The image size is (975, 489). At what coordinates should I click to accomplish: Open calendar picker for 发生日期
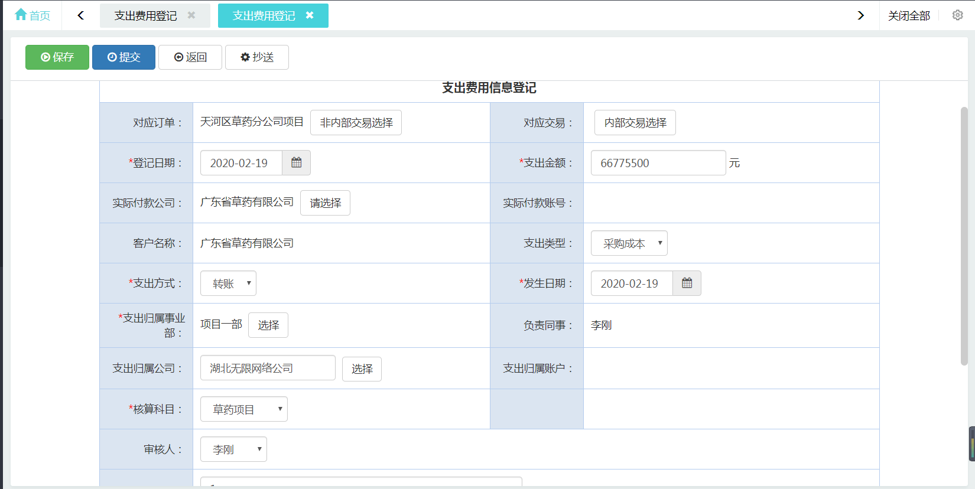[687, 283]
